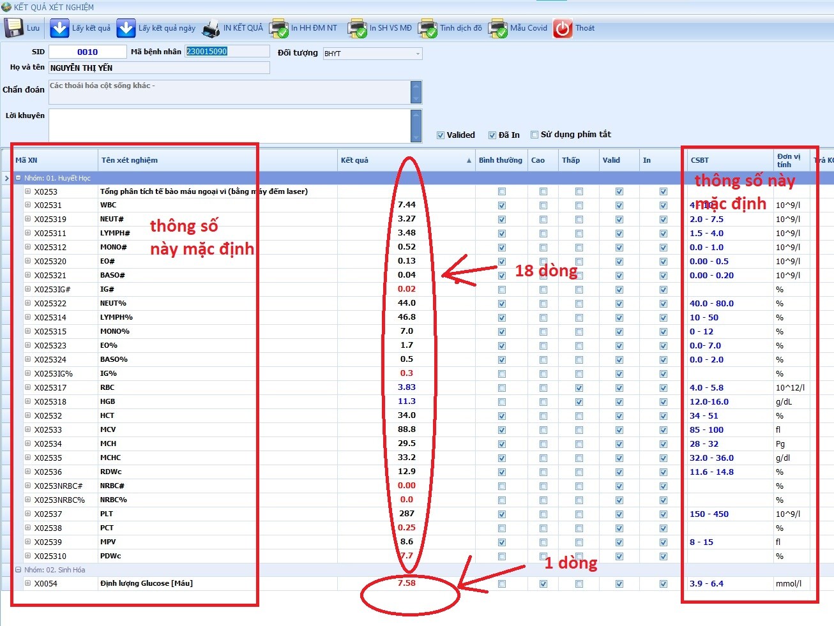Click the SID input field

click(x=87, y=52)
